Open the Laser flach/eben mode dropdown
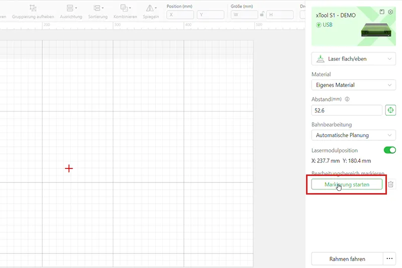The height and width of the screenshot is (268, 402). (x=354, y=59)
